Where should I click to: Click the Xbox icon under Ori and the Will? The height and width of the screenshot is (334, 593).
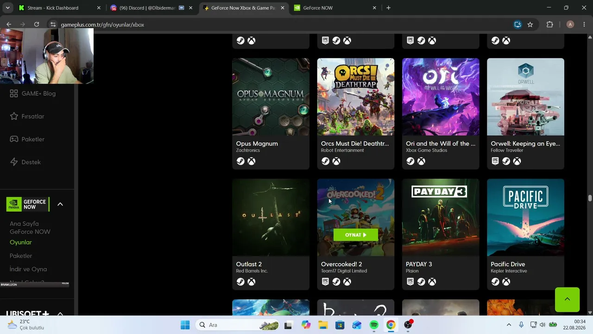421,161
